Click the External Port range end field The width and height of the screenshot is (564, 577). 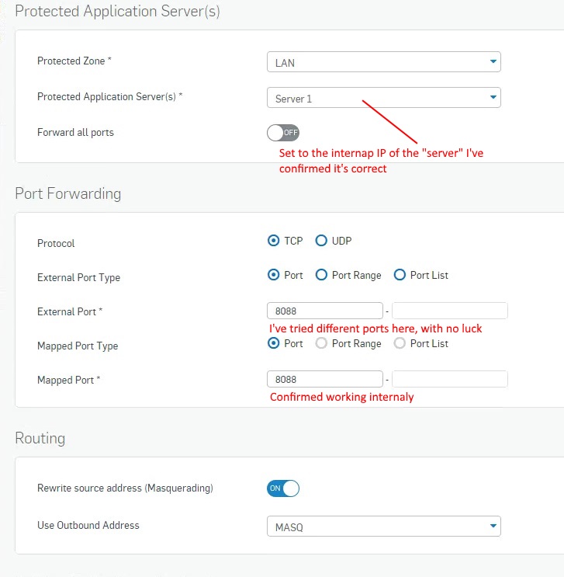coord(450,311)
